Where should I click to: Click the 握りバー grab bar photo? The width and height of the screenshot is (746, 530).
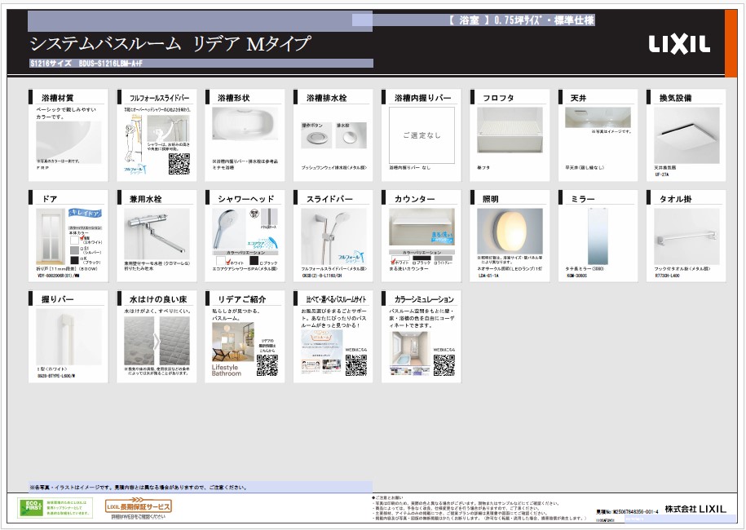pyautogui.click(x=68, y=337)
